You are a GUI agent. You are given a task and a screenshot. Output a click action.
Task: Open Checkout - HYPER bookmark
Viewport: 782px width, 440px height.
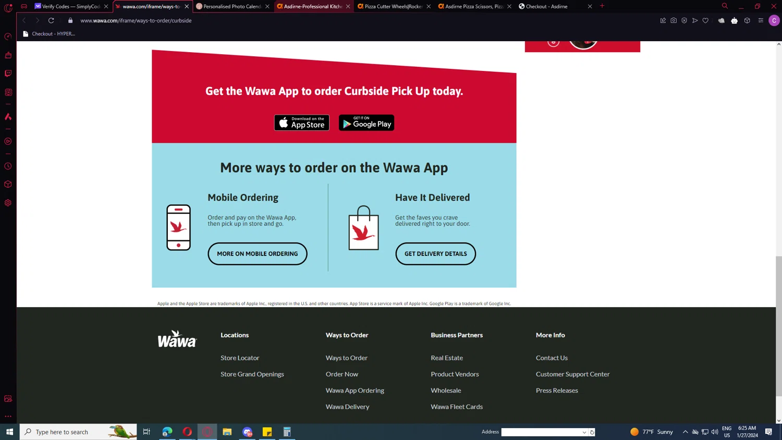pos(49,34)
